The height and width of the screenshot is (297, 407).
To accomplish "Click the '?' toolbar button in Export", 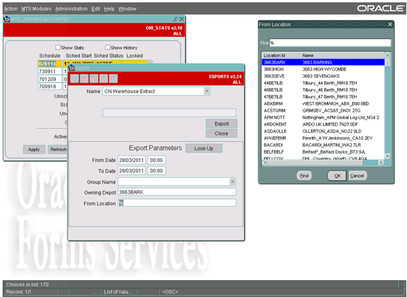I will 103,79.
